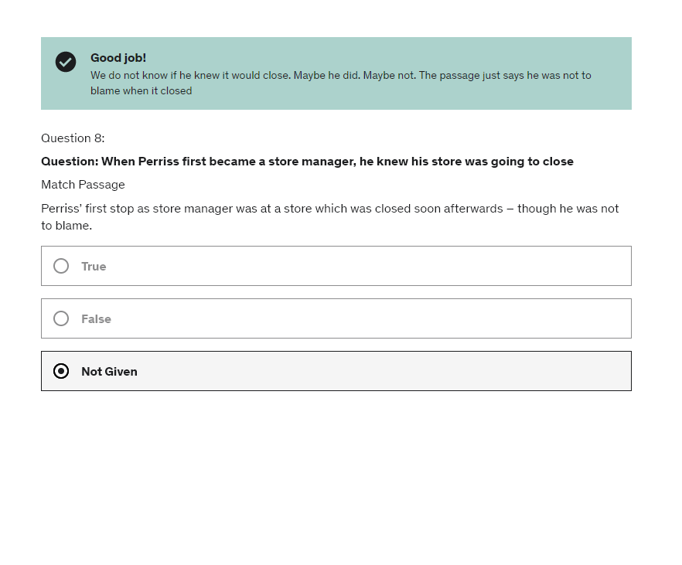This screenshot has height=565, width=682.
Task: Click the "Good job!" heading
Action: (118, 58)
